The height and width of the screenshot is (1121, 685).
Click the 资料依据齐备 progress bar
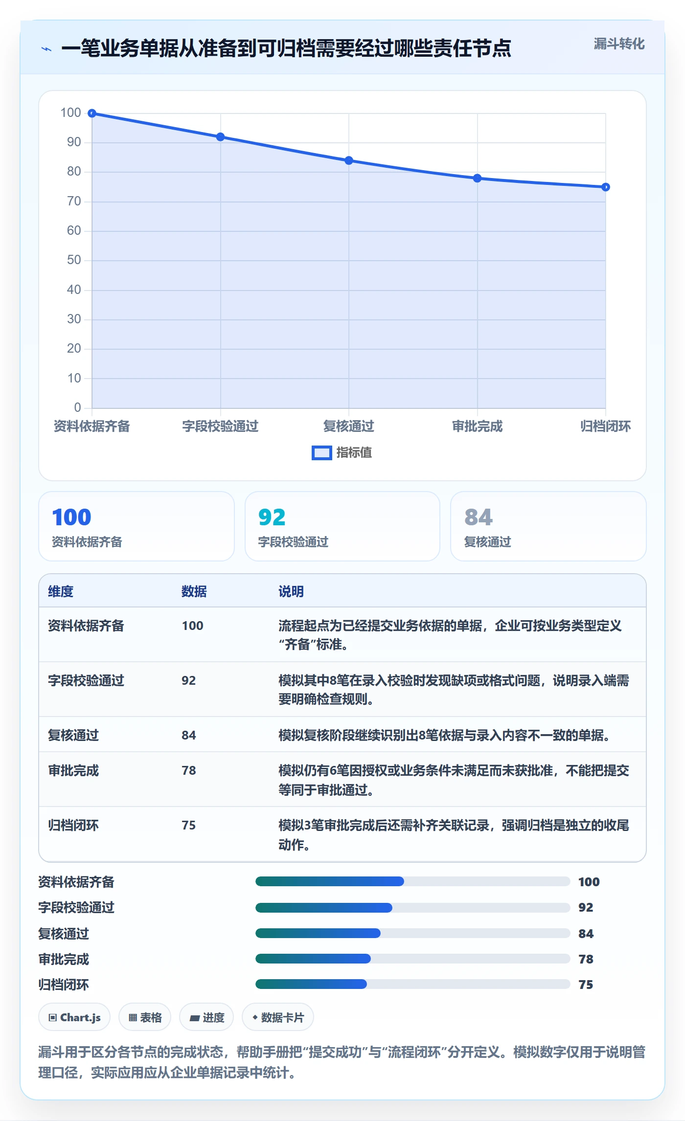click(413, 881)
